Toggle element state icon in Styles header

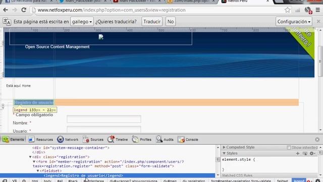point(305,153)
